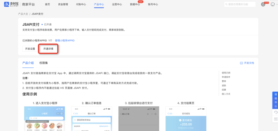Click the Alipay logo icon
The image size is (278, 131).
[6, 4]
